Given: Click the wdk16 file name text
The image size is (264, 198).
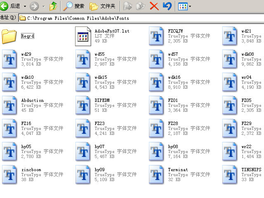Looking at the screenshot, I should click(x=174, y=77).
